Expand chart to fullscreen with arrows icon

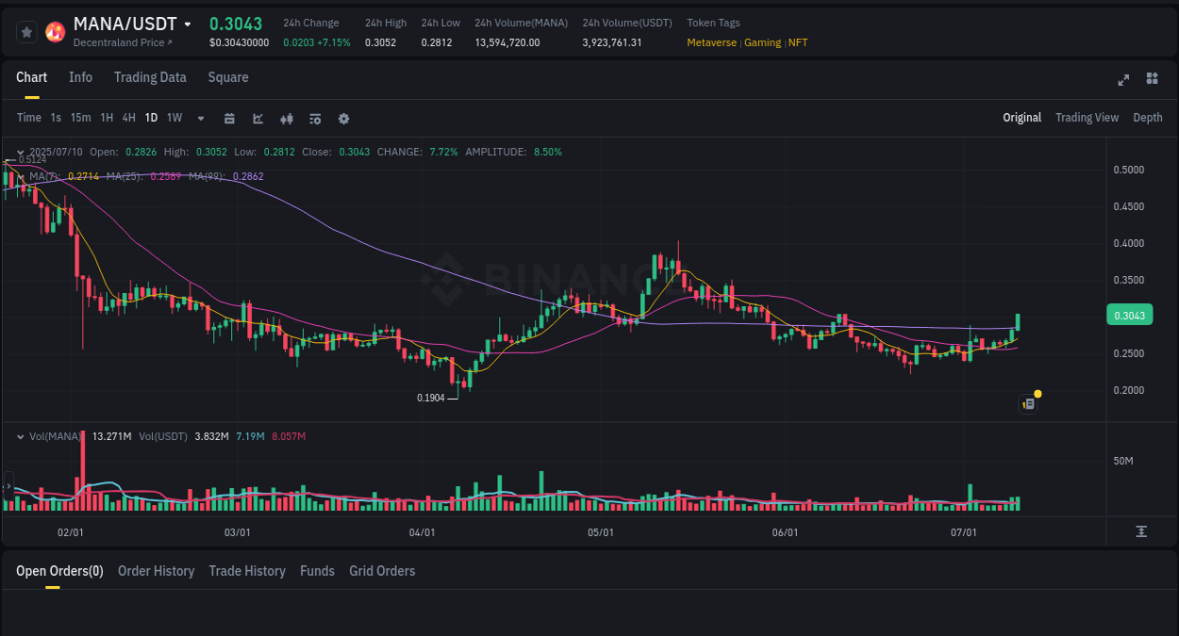pyautogui.click(x=1122, y=80)
